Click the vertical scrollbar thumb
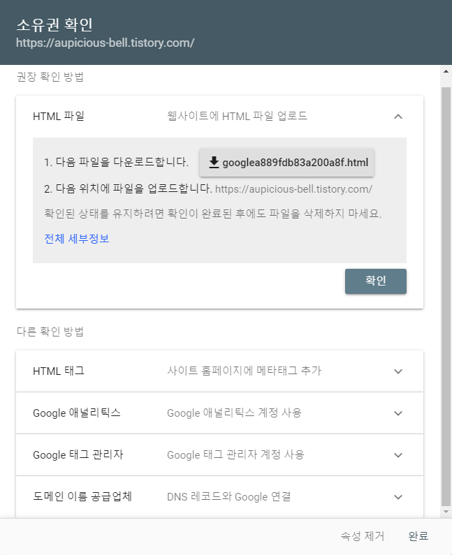 (x=446, y=297)
